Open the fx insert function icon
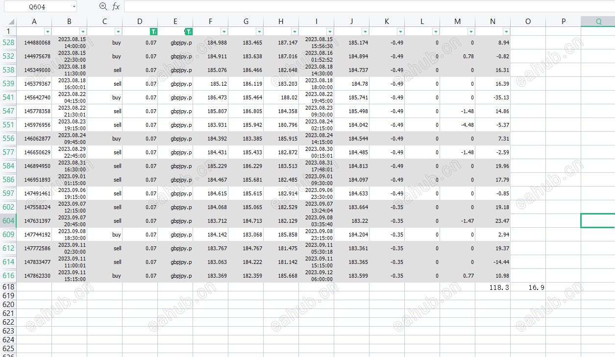This screenshot has height=357, width=615. (116, 6)
